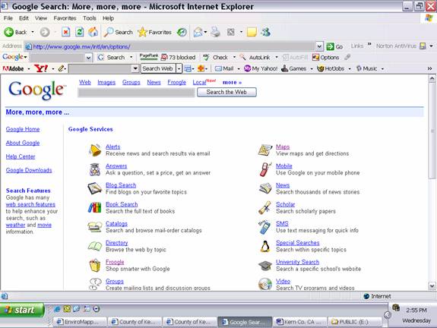Print the page with the printer icon
The image size is (437, 328).
tap(215, 33)
